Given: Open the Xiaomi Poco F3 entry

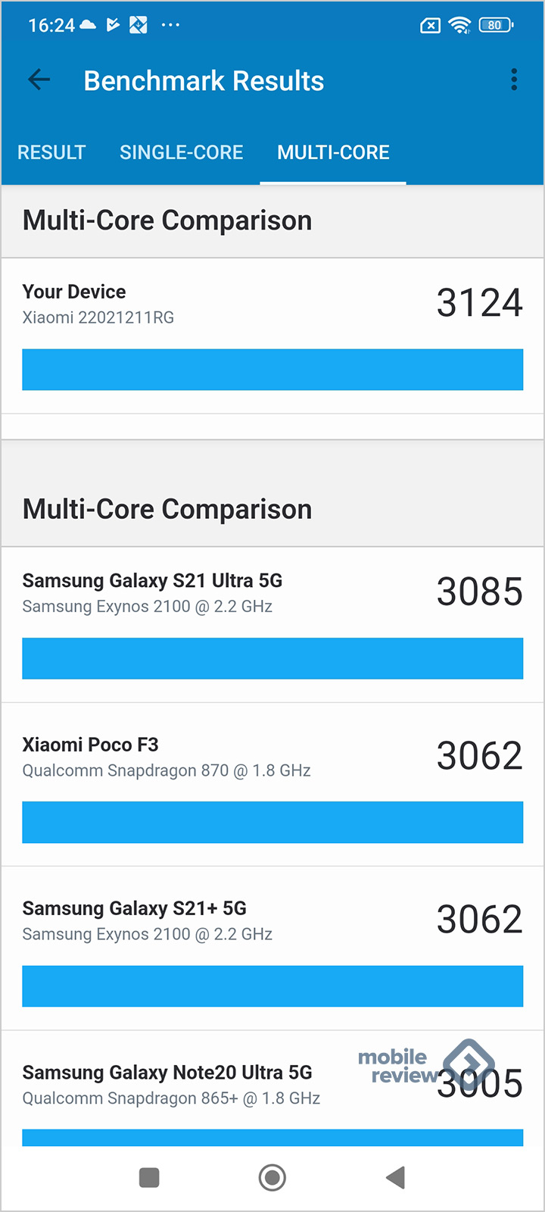Looking at the screenshot, I should [272, 785].
